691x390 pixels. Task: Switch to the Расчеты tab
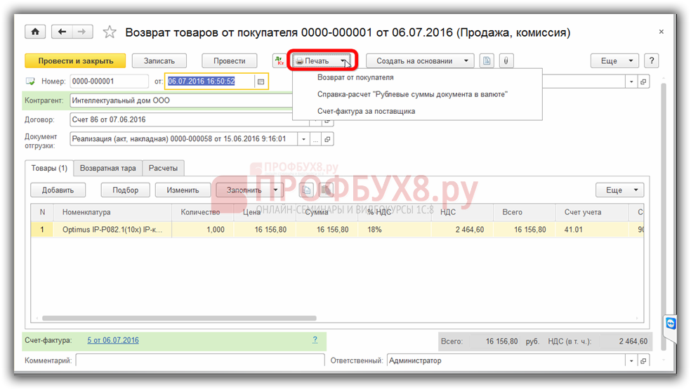pos(163,168)
